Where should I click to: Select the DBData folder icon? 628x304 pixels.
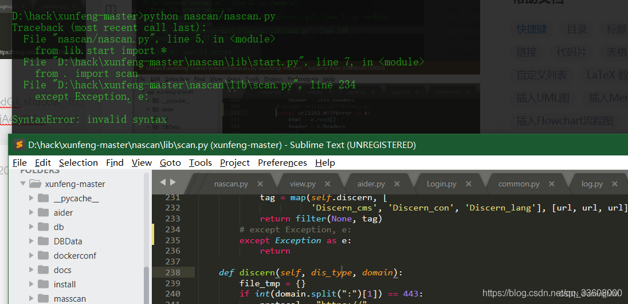click(x=43, y=241)
